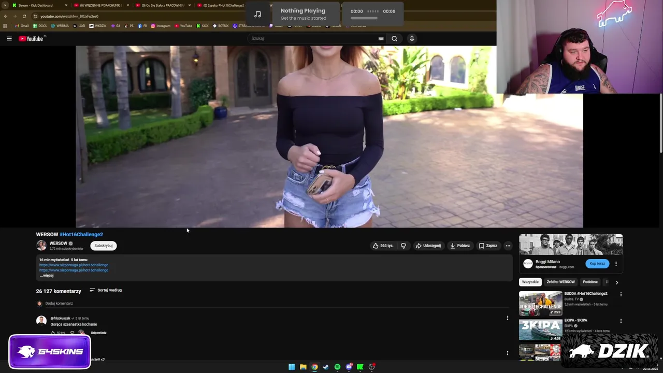Open the on-screen keyboard icon in search
This screenshot has width=663, height=373.
coord(381,38)
